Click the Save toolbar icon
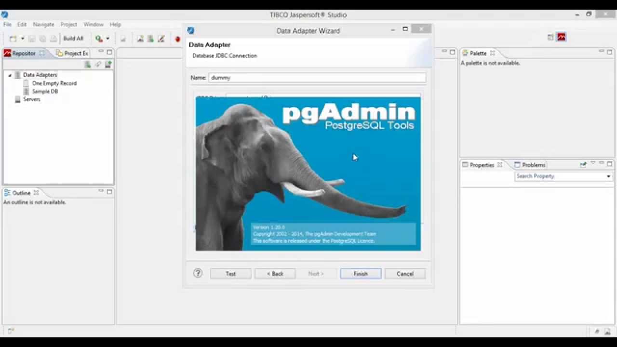The image size is (617, 347). coord(32,39)
